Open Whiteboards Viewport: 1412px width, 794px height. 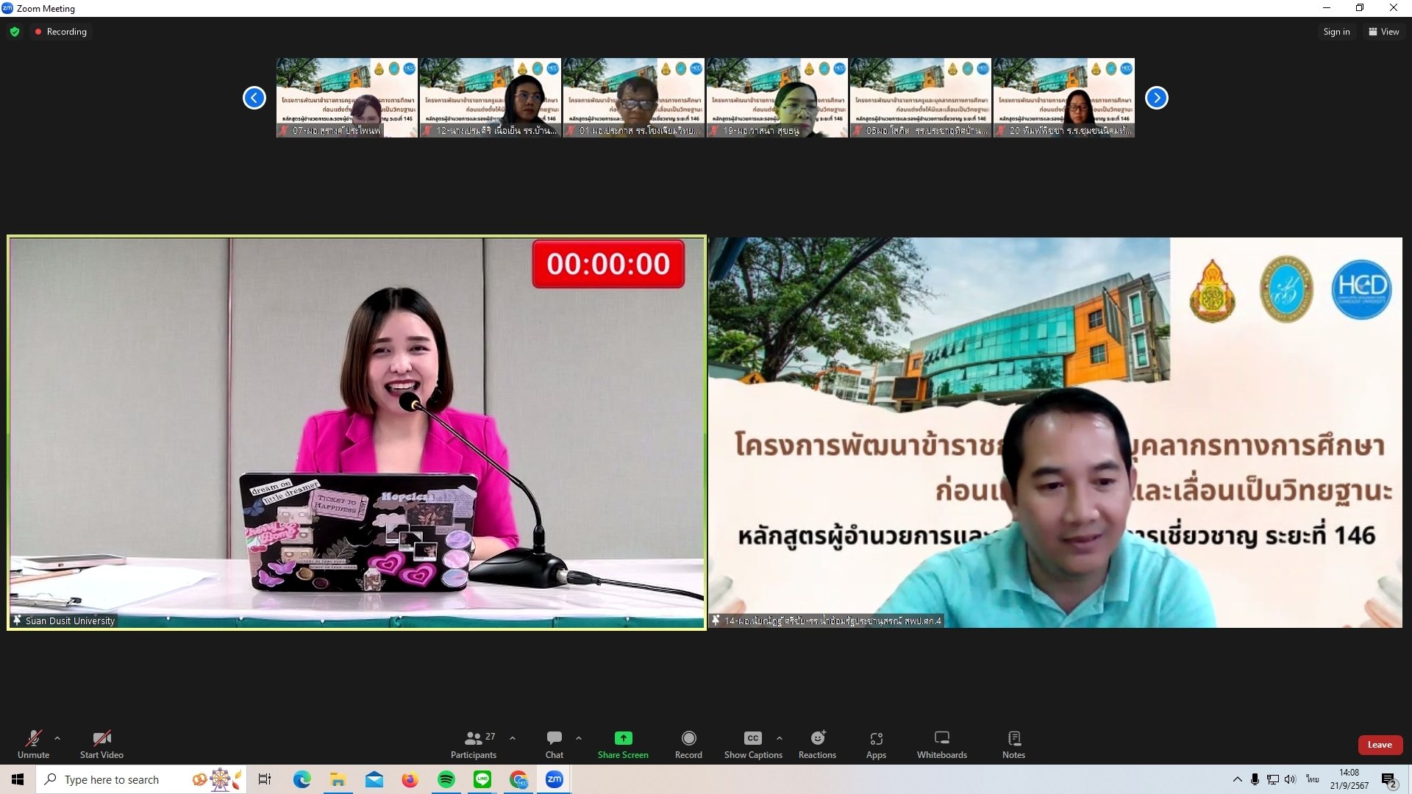pyautogui.click(x=941, y=739)
